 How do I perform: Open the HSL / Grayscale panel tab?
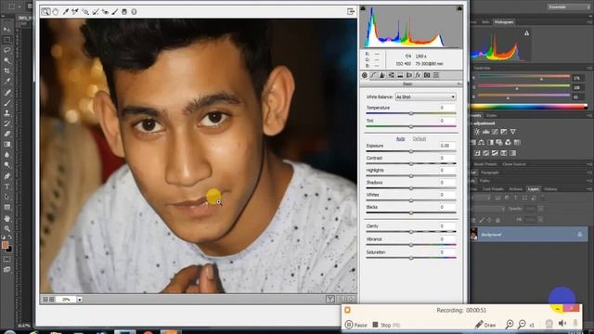coord(392,75)
